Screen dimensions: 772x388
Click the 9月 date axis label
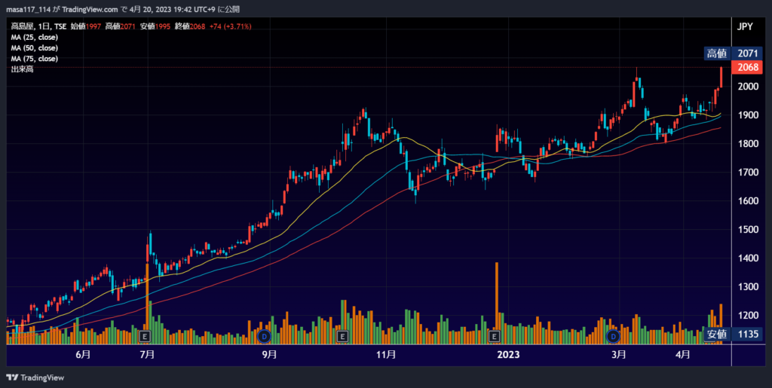[269, 355]
